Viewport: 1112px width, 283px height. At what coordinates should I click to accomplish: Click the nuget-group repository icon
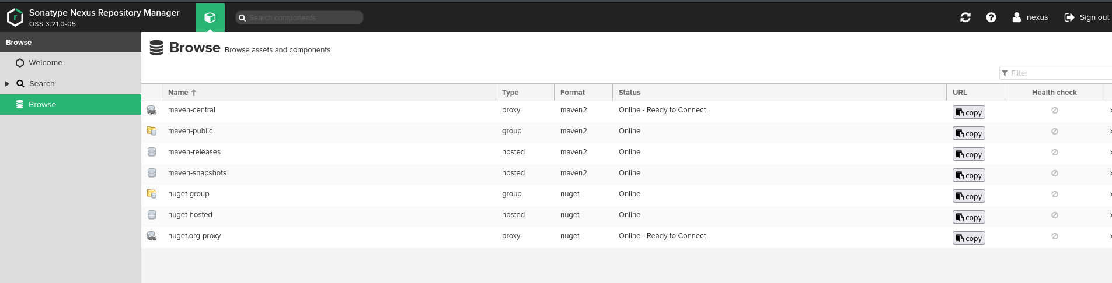click(152, 194)
